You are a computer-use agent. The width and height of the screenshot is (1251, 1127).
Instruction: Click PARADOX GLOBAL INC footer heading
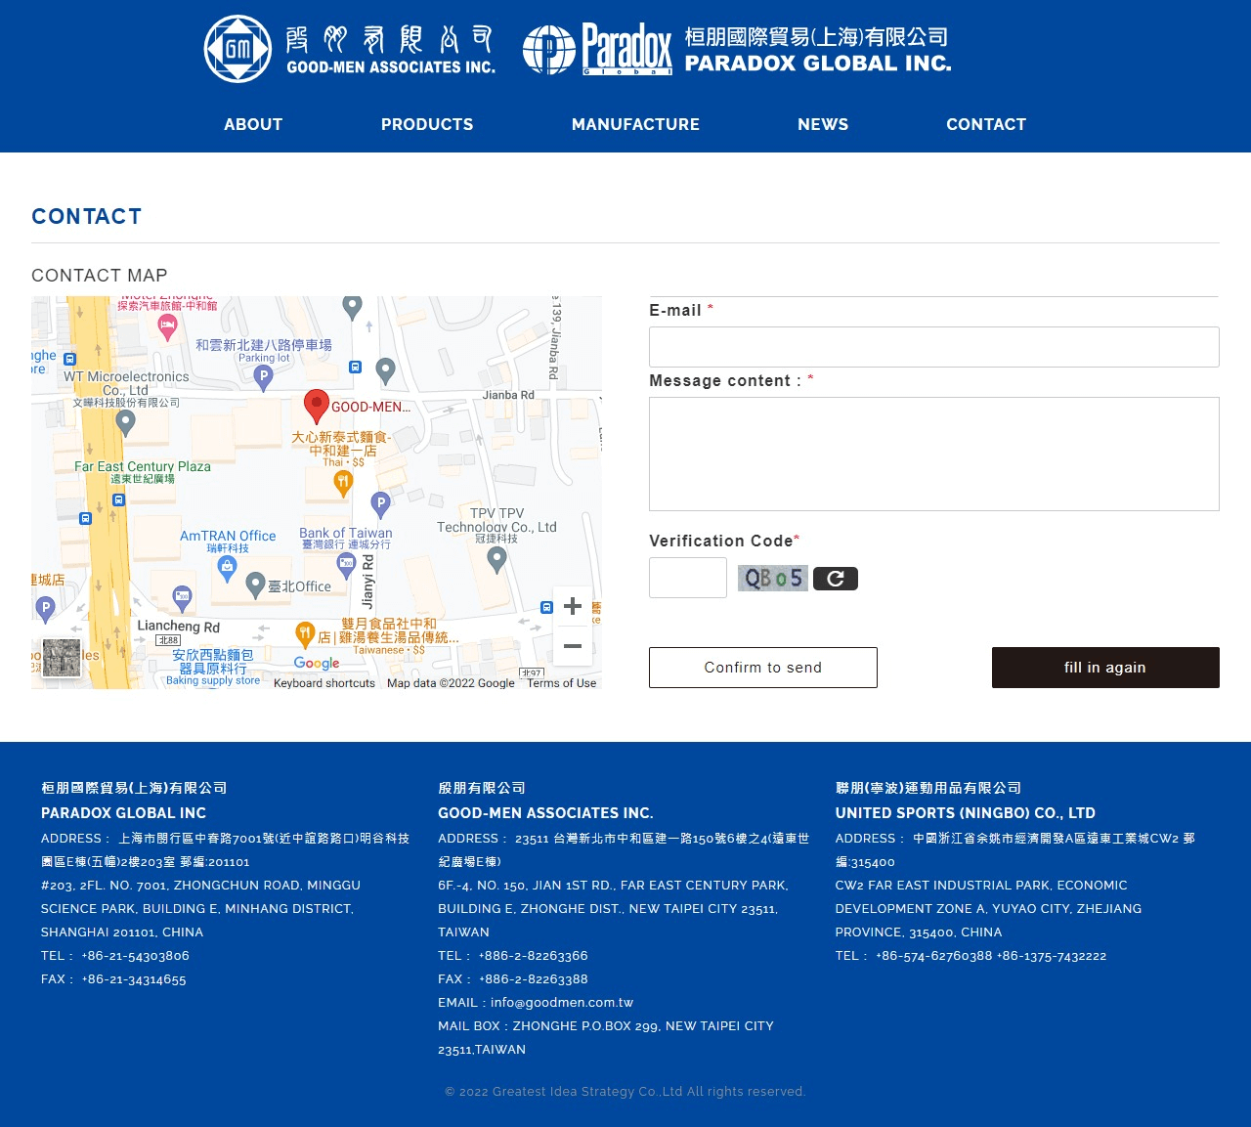pyautogui.click(x=123, y=813)
